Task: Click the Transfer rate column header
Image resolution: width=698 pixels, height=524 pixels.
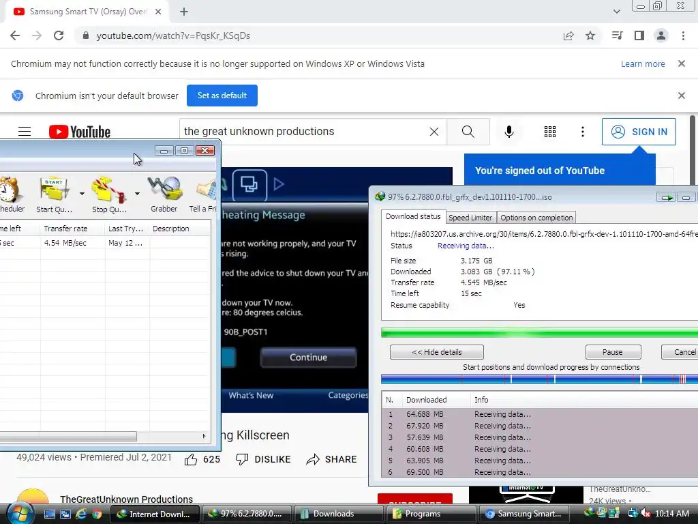Action: coord(72,229)
